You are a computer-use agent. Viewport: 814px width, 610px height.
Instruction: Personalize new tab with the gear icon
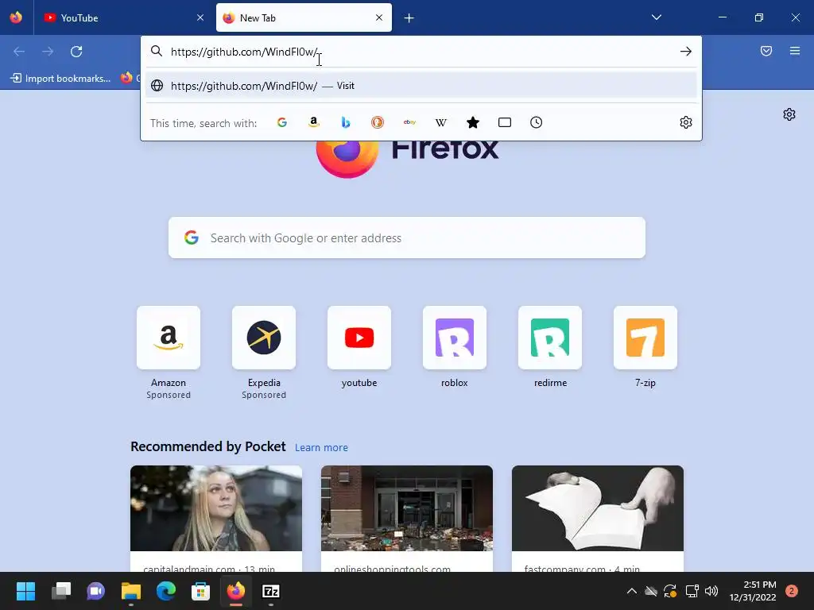[789, 114]
